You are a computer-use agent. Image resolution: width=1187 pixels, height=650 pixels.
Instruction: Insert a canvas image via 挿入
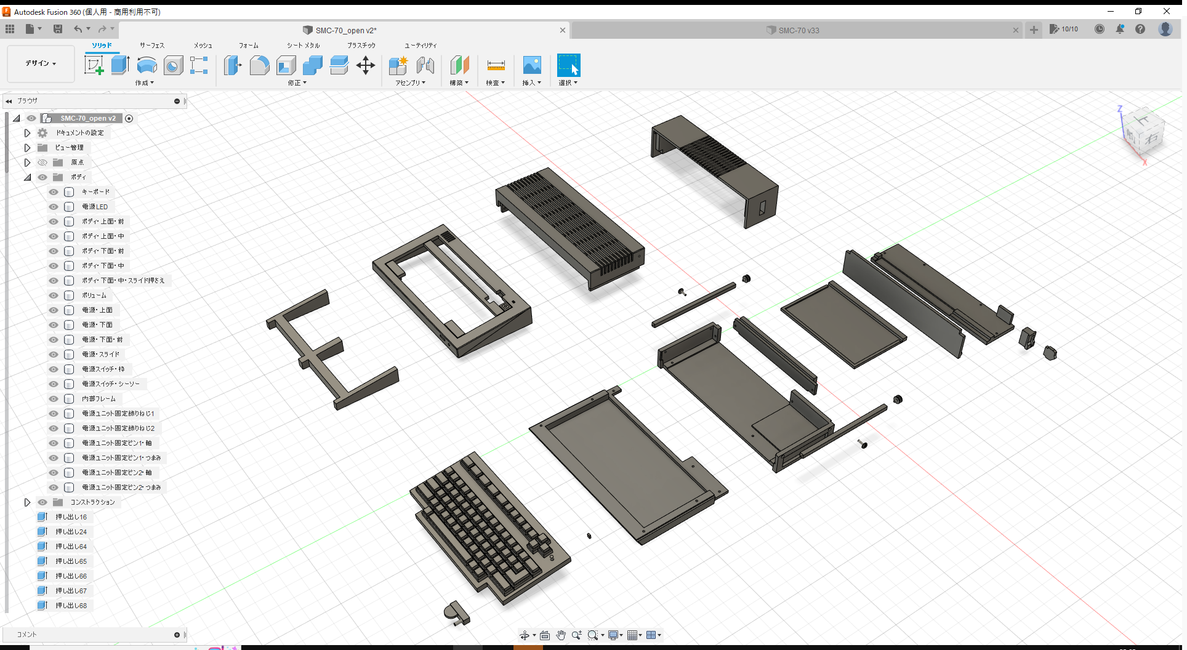[531, 65]
